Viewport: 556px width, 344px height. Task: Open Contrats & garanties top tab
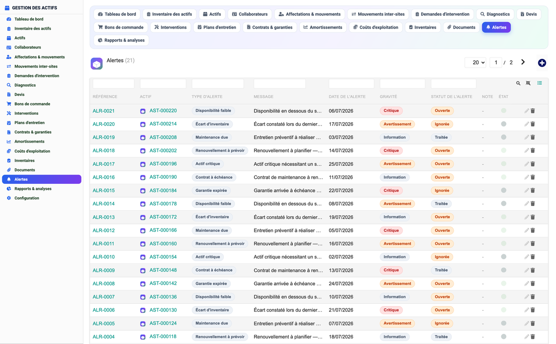point(269,27)
